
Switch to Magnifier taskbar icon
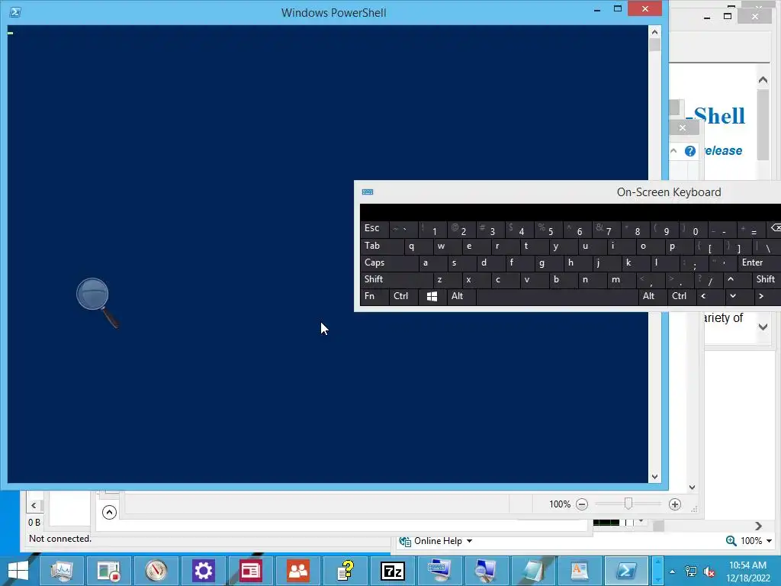click(x=486, y=571)
